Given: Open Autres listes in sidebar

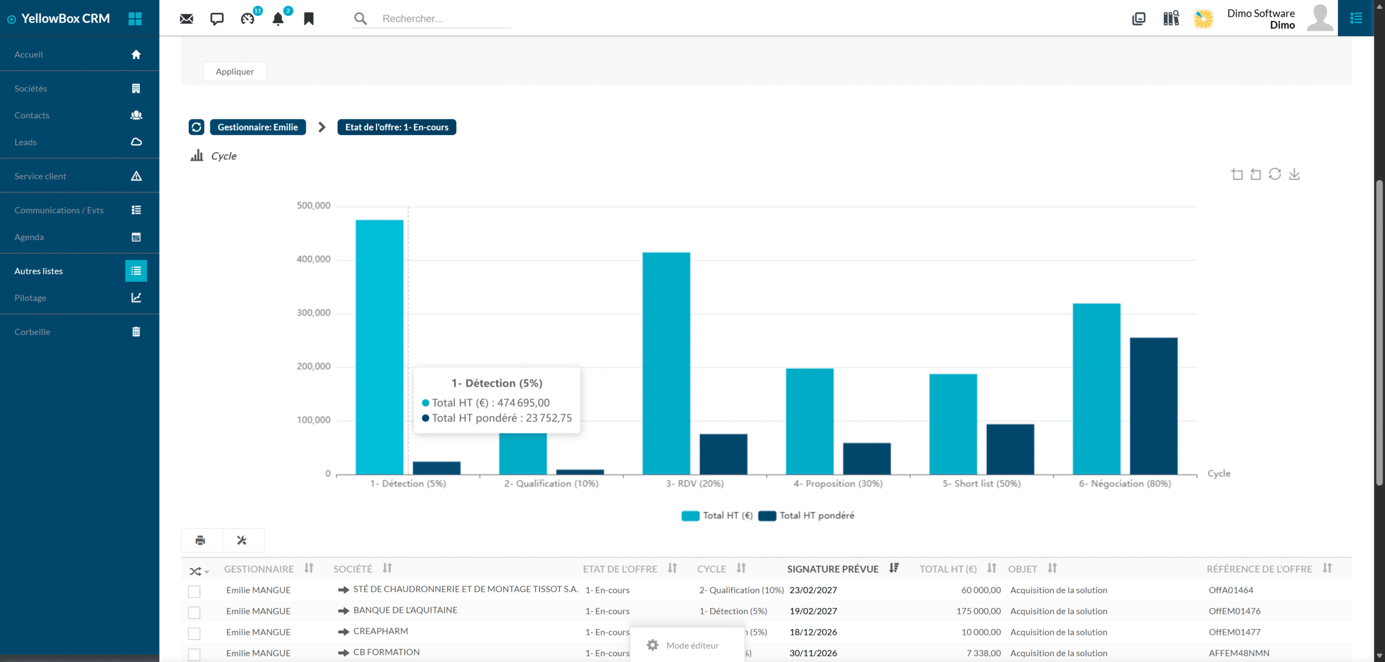Looking at the screenshot, I should click(80, 271).
